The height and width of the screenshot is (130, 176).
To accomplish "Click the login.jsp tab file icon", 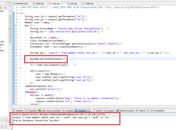I will pos(50,4).
